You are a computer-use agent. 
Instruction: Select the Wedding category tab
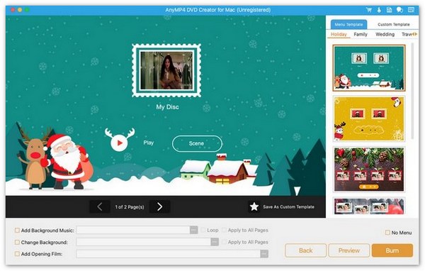coord(385,34)
